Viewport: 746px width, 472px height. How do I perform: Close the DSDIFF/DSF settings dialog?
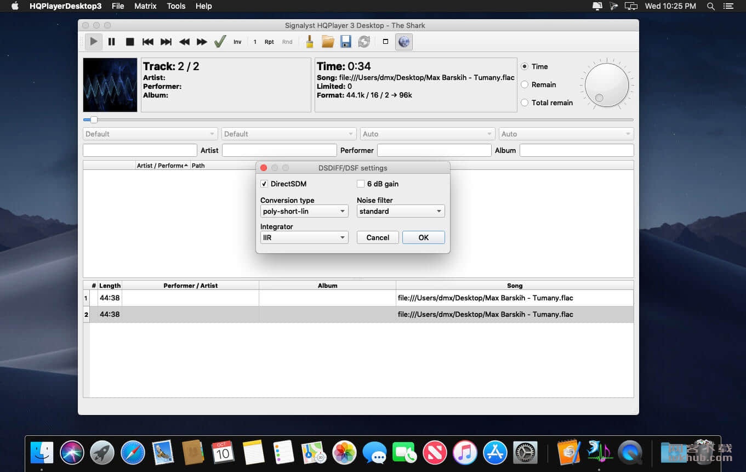pyautogui.click(x=264, y=168)
